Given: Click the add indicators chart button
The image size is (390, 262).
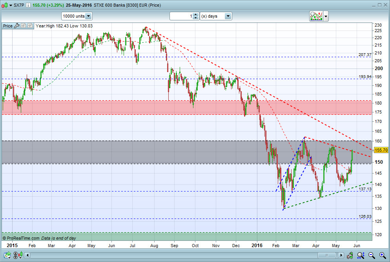Looking at the screenshot, I should [316, 16].
